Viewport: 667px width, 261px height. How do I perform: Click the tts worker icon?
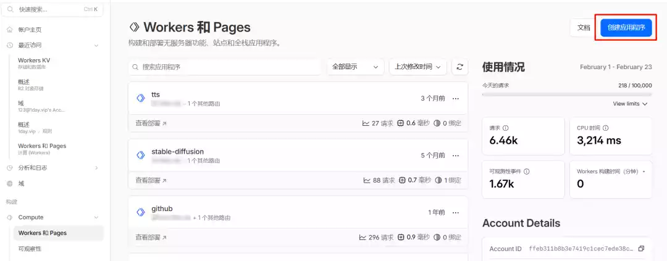[140, 99]
